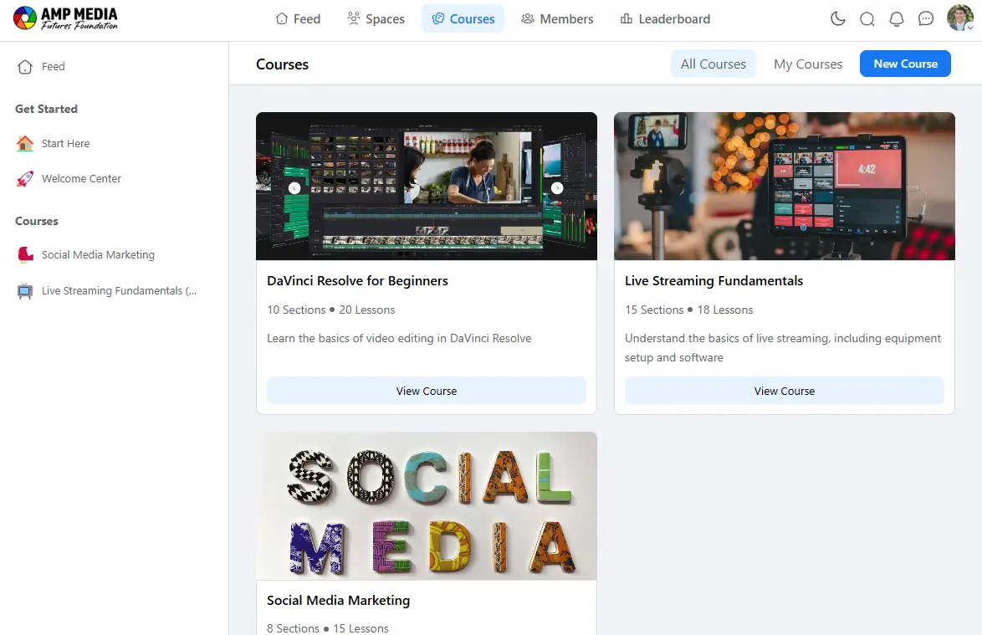Open messages with the chat bubble icon

tap(926, 19)
